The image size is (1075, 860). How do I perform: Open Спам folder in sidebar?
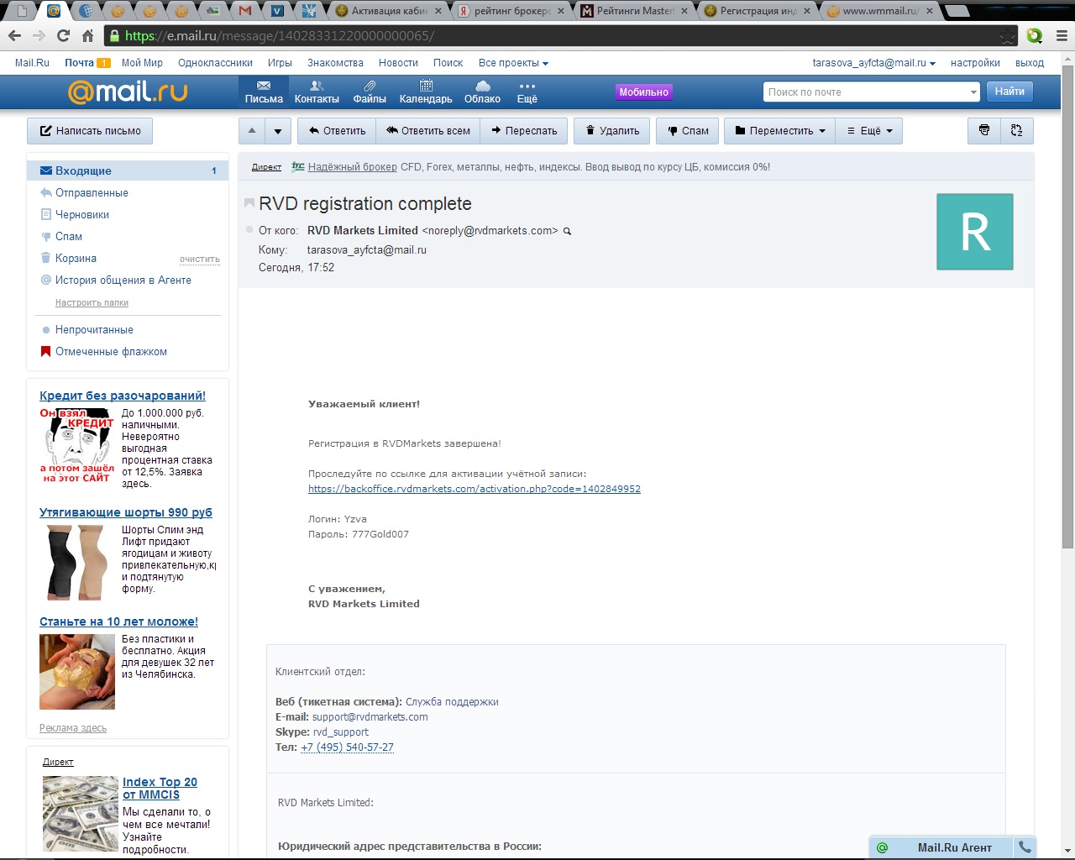tap(69, 236)
